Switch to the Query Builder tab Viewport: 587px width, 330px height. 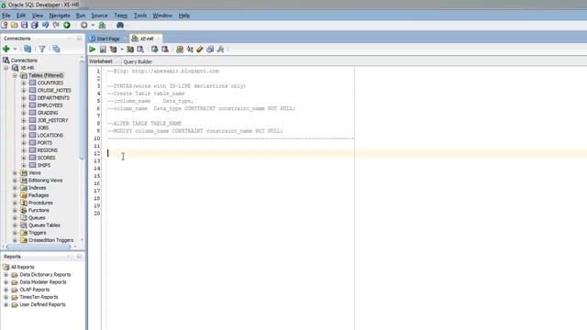(x=138, y=61)
